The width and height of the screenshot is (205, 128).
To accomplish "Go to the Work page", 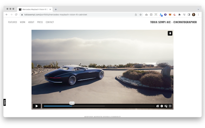I will [23, 22].
